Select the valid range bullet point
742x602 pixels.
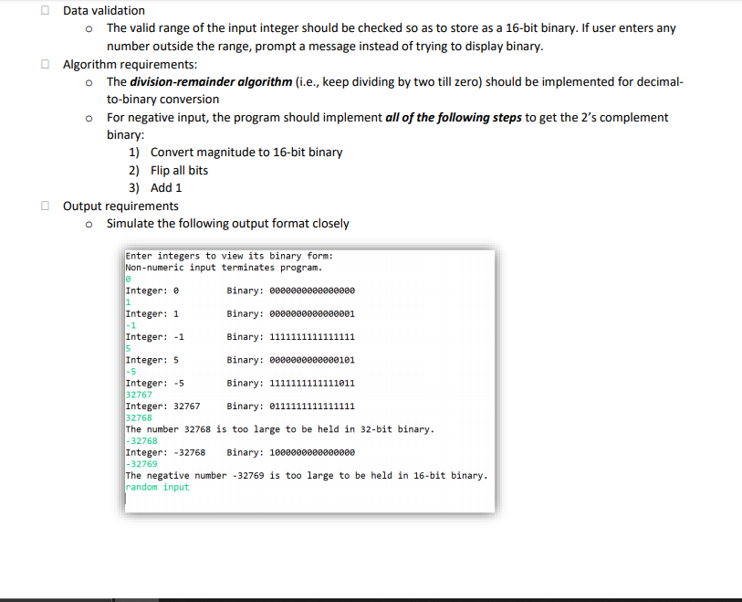89,28
